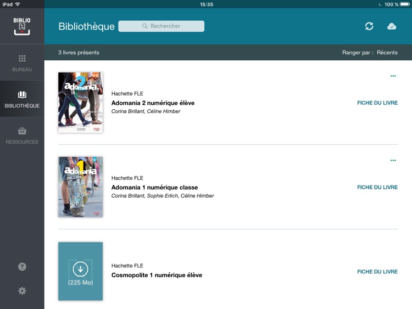Click the Rechercher search field

161,26
